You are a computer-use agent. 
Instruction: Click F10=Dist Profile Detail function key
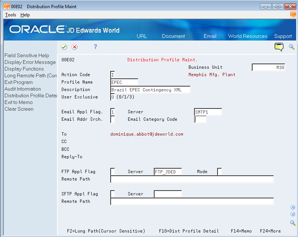(x=189, y=231)
